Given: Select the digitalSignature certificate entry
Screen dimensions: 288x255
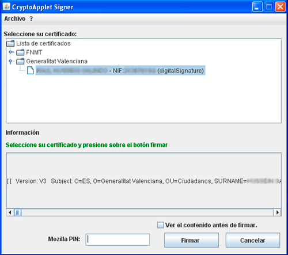Looking at the screenshot, I should click(120, 70).
